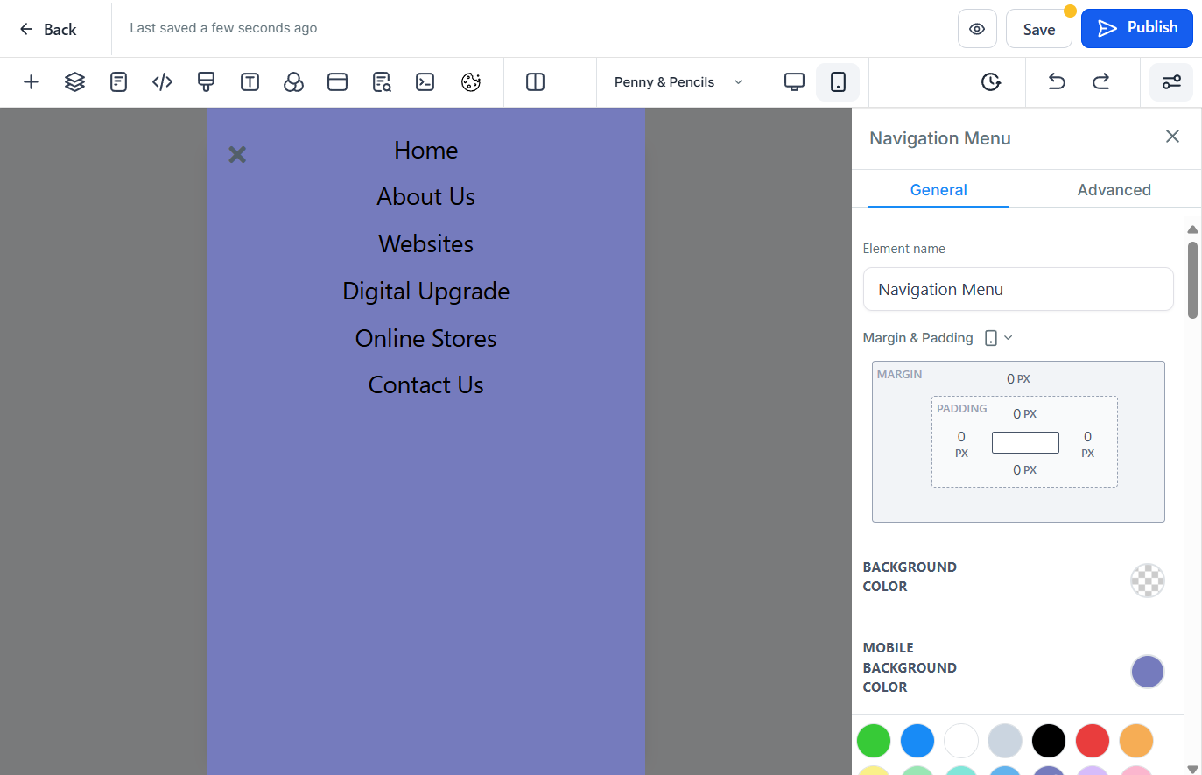Pick the orange preset color

(x=1135, y=741)
